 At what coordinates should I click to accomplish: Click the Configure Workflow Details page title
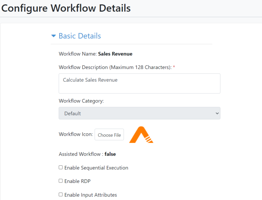(66, 8)
